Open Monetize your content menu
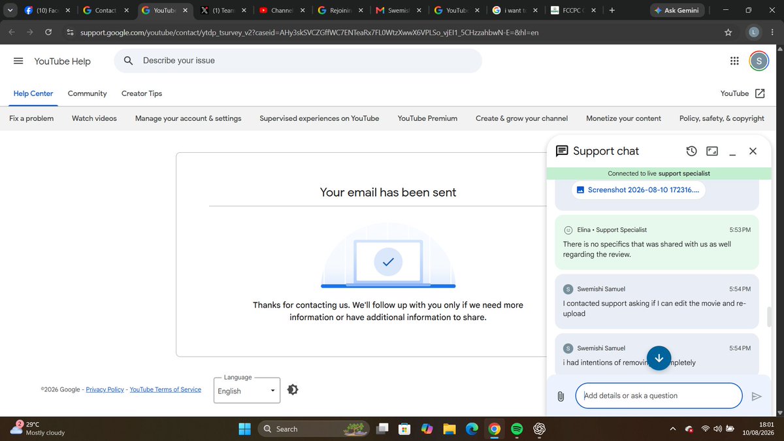The height and width of the screenshot is (441, 784). pos(623,118)
